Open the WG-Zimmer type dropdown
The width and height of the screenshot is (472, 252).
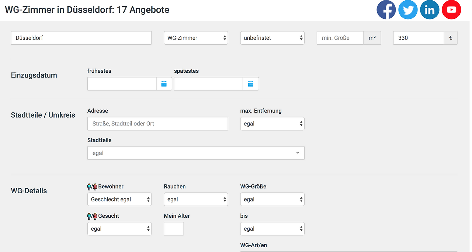pos(196,38)
